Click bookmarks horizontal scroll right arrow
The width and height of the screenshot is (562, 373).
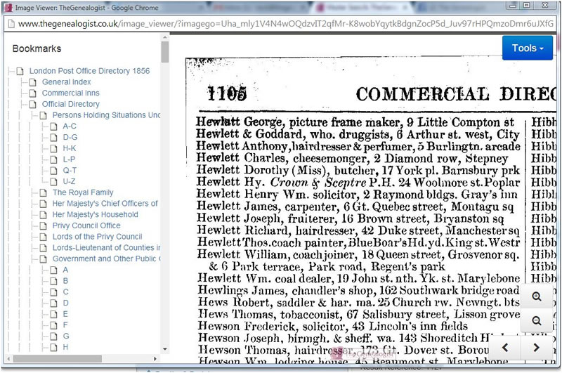tap(155, 358)
